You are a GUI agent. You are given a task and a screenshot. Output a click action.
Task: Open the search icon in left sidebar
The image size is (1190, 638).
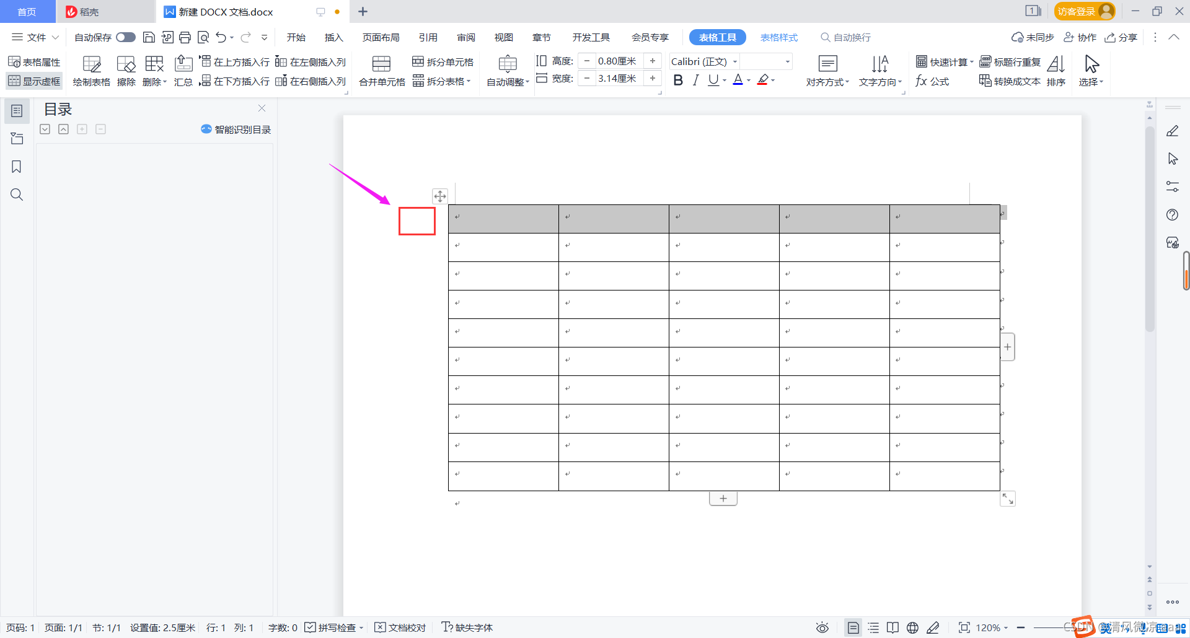pos(17,194)
